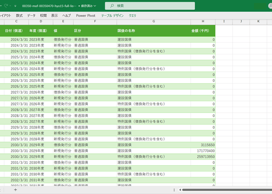The image size is (272, 194).
Task: Select 借換発行分 cell in the 2028/3/31 row
Action: click(x=63, y=110)
